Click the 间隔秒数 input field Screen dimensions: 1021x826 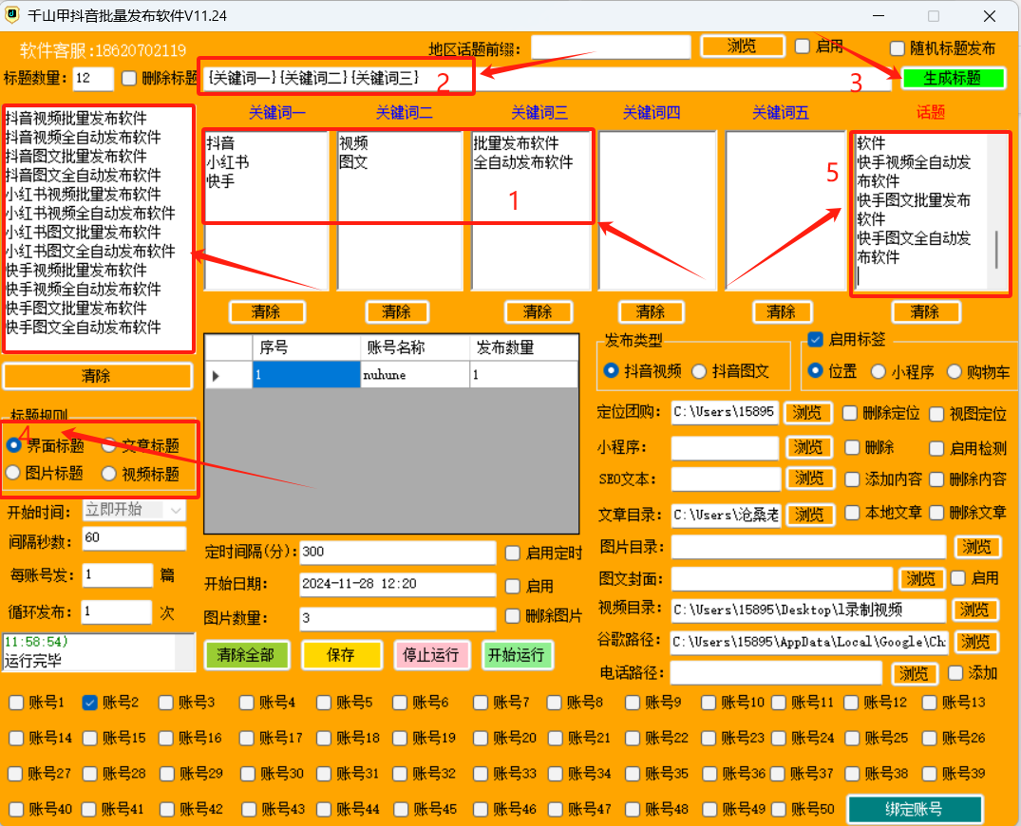(134, 539)
